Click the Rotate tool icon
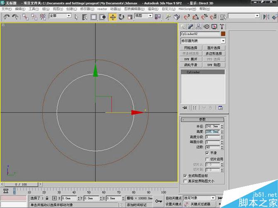Image resolution: width=278 pixels, height=208 pixels. (x=121, y=17)
